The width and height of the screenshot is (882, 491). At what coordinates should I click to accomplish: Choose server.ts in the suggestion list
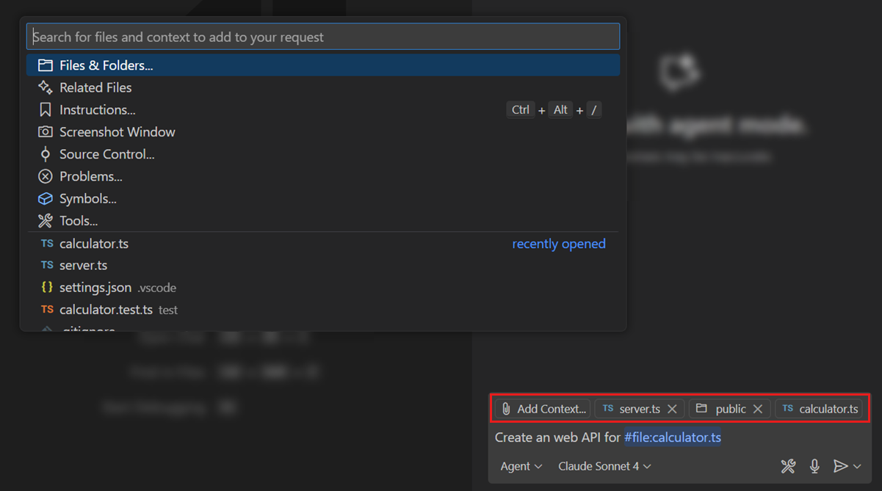tap(83, 265)
